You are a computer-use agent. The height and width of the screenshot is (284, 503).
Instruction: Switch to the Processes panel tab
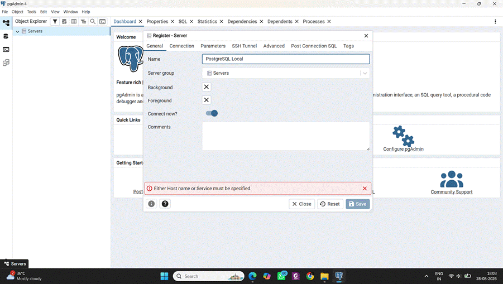coord(314,21)
